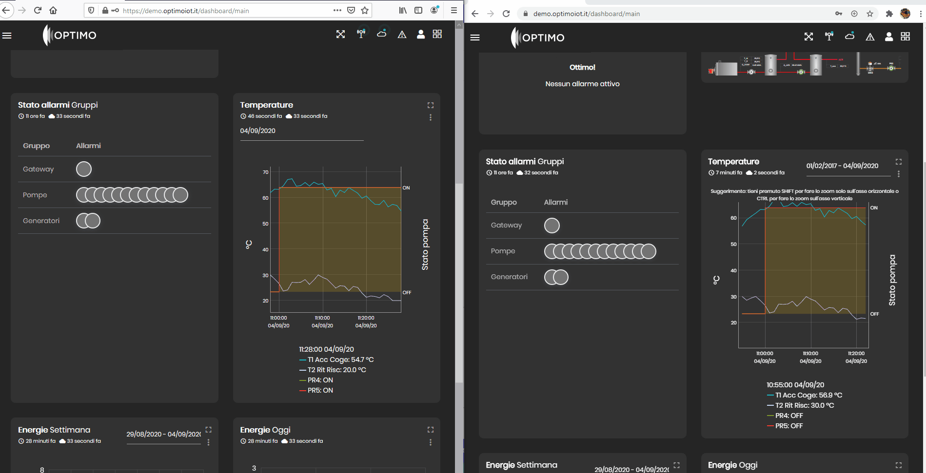This screenshot has height=473, width=926.
Task: Open Chrome extensions puzzle icon
Action: tap(889, 14)
